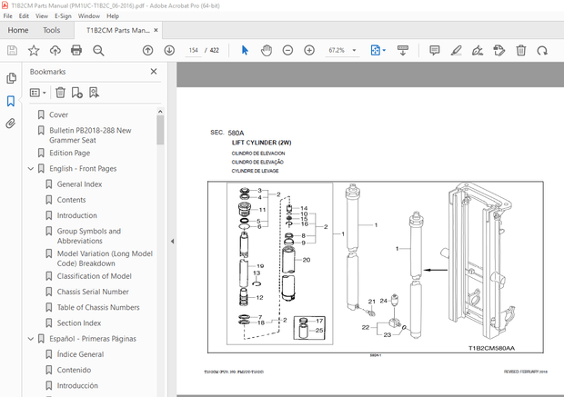Image resolution: width=564 pixels, height=397 pixels.
Task: Open the File menu
Action: pyautogui.click(x=7, y=16)
